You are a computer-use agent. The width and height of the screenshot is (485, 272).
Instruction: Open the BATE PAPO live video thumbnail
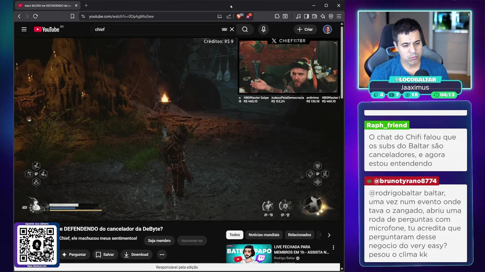[249, 253]
